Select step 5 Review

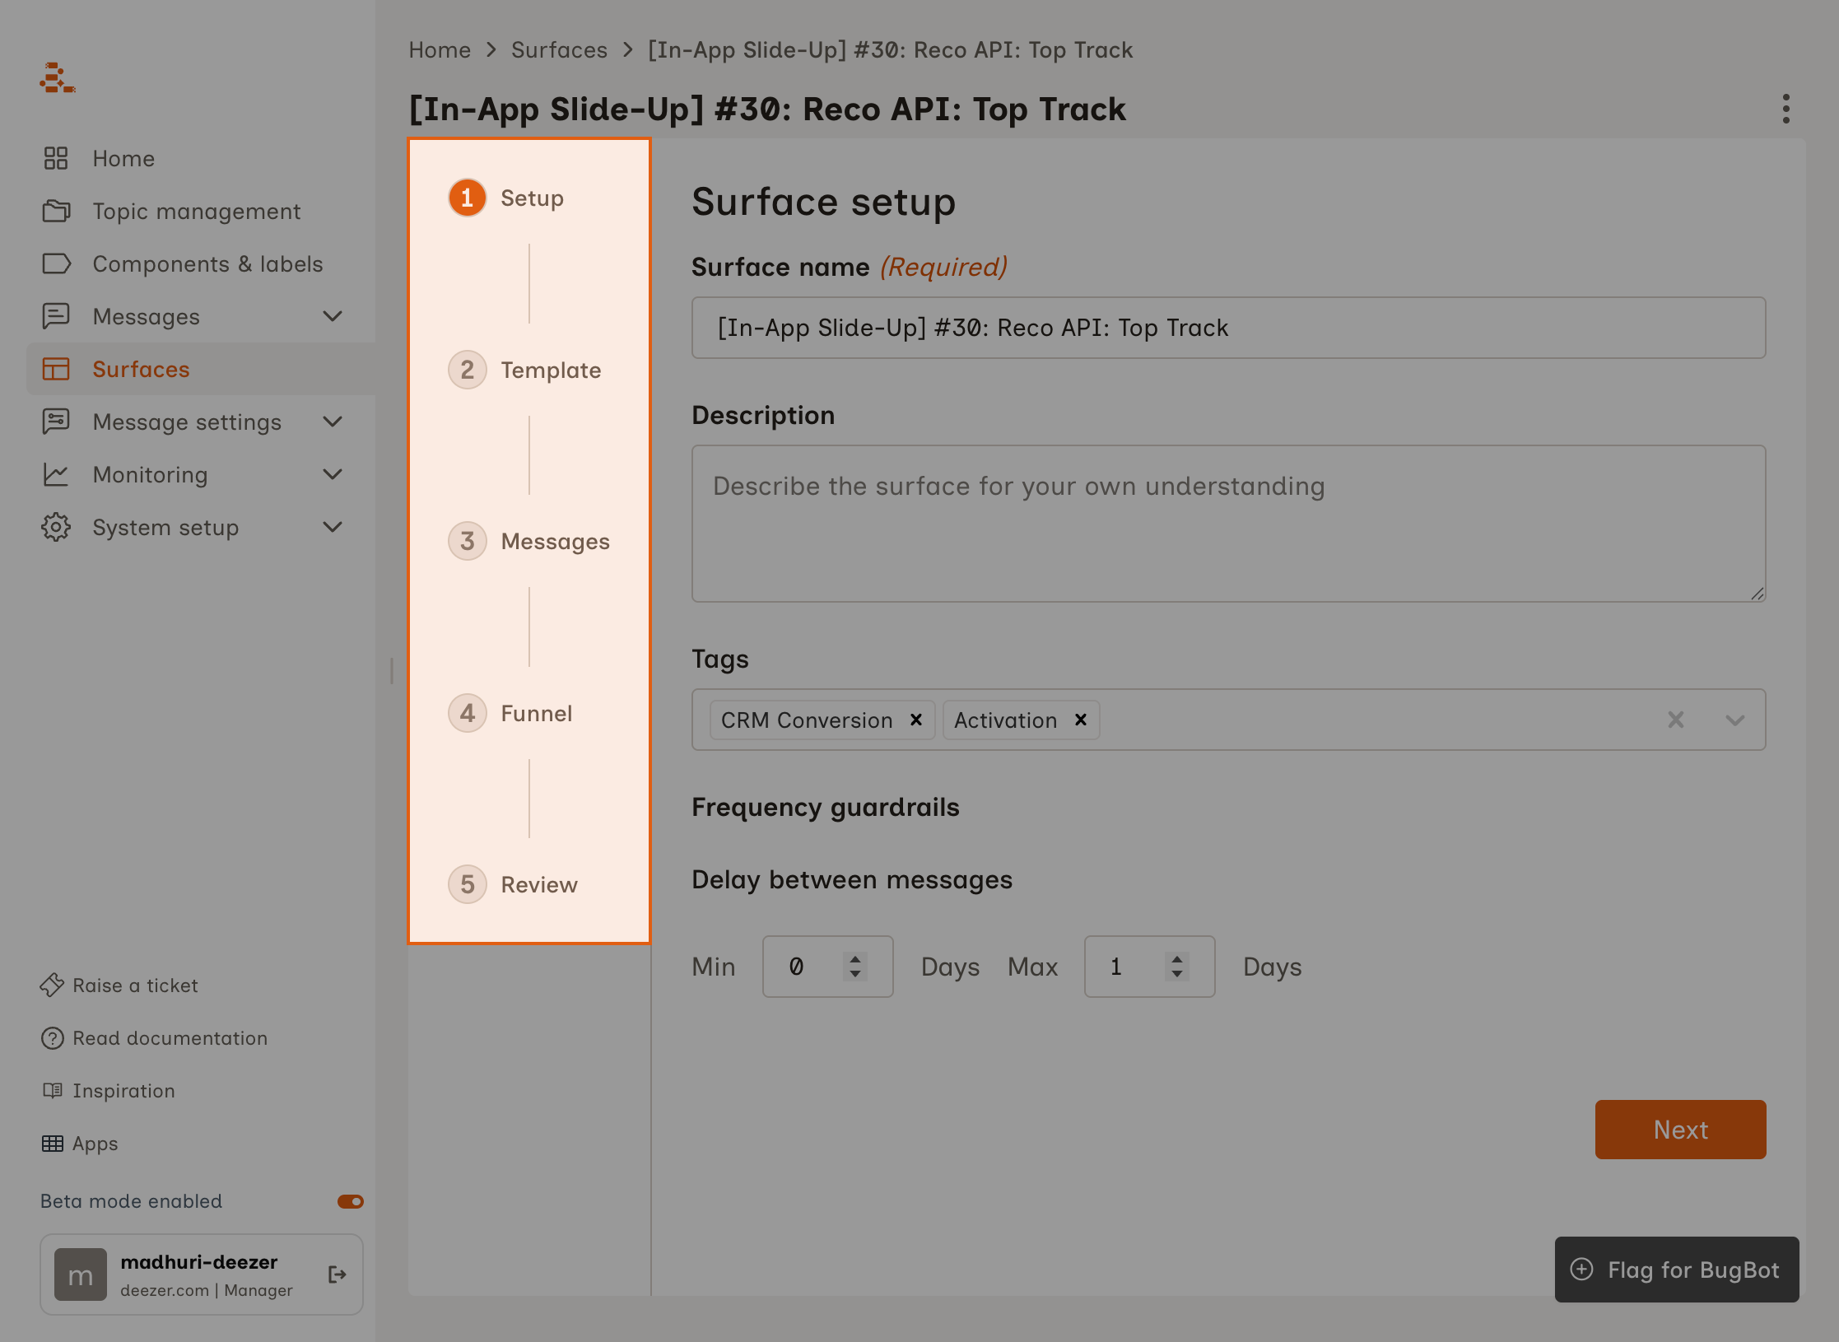[x=513, y=884]
